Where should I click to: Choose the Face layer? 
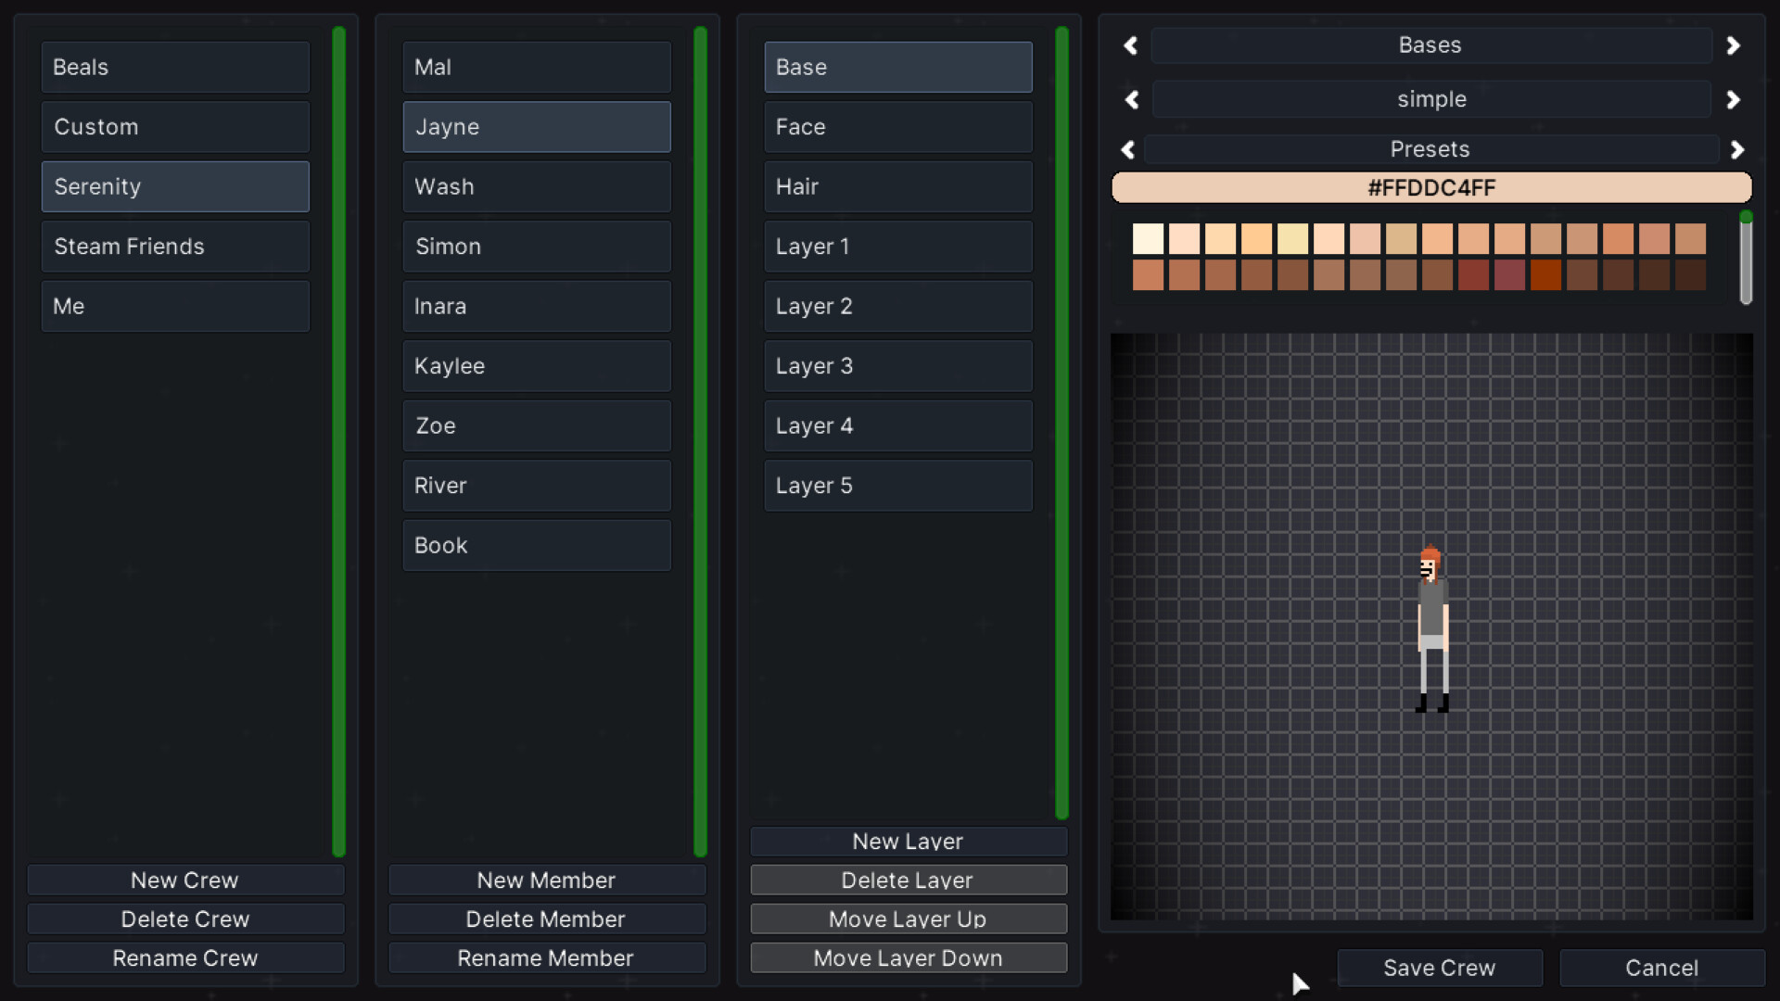tap(897, 127)
